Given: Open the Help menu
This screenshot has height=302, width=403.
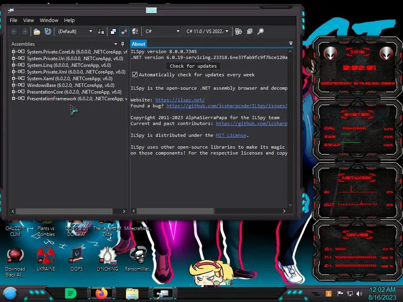Looking at the screenshot, I should coord(69,20).
